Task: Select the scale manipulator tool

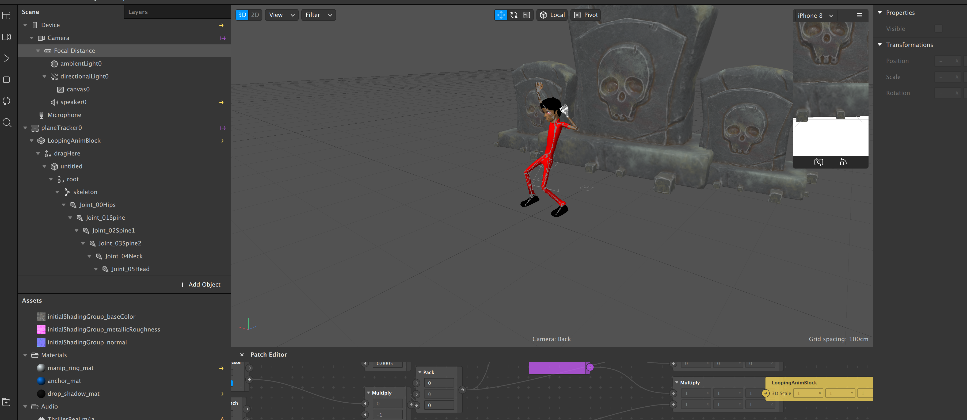Action: [x=527, y=15]
